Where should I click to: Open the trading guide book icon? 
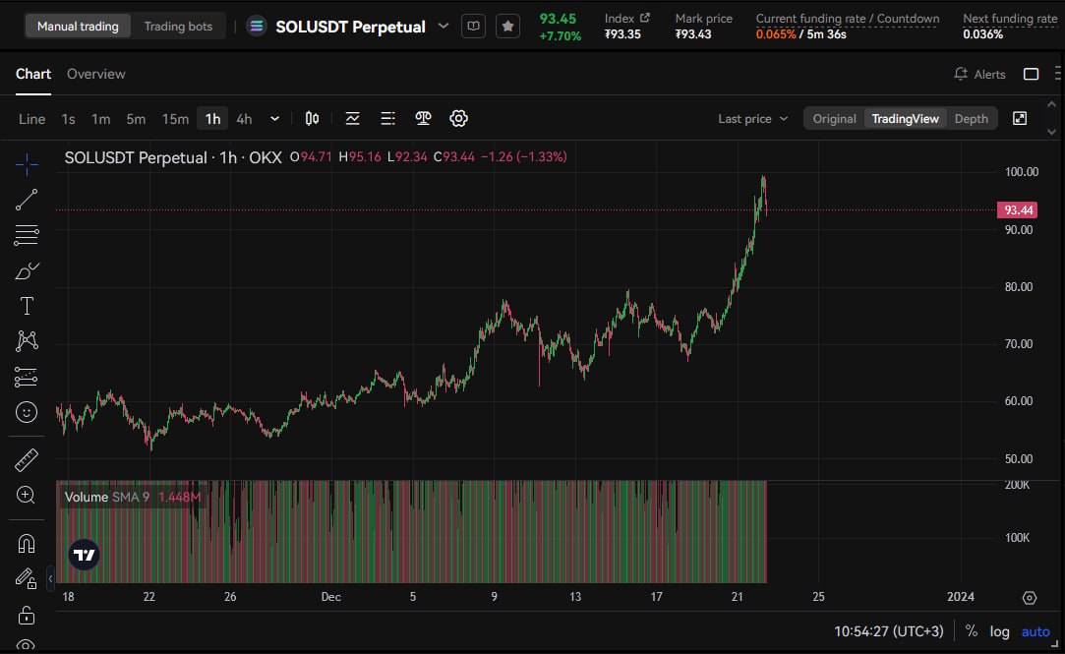pos(473,27)
